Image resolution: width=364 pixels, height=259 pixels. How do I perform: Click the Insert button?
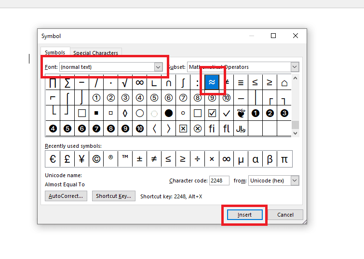[x=245, y=215]
